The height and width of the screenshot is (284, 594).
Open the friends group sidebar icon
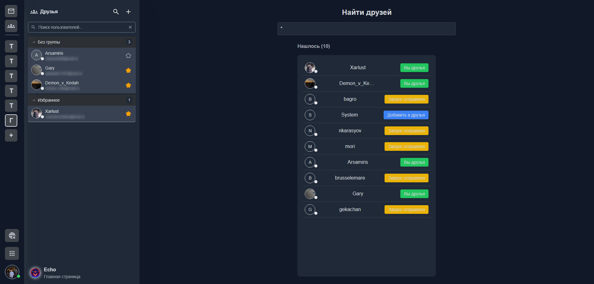11,26
